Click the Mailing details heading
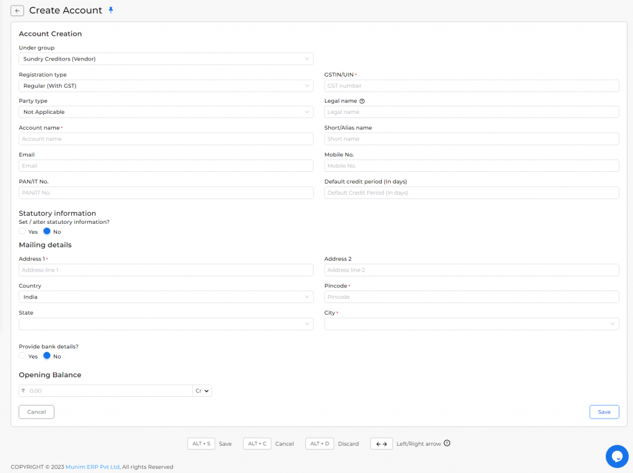The image size is (633, 473). pyautogui.click(x=45, y=245)
